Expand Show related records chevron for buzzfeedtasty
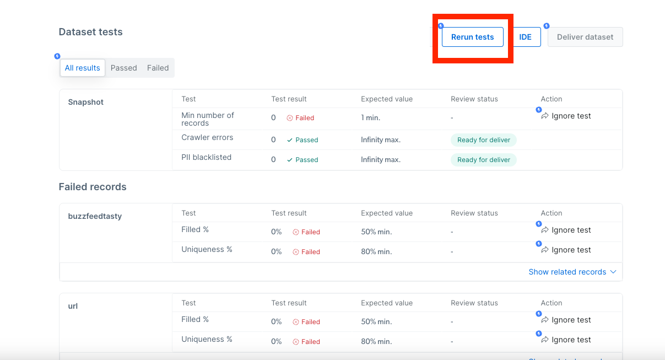The width and height of the screenshot is (665, 360). (x=613, y=272)
